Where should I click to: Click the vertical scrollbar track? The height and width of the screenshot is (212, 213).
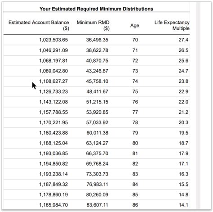point(198,105)
